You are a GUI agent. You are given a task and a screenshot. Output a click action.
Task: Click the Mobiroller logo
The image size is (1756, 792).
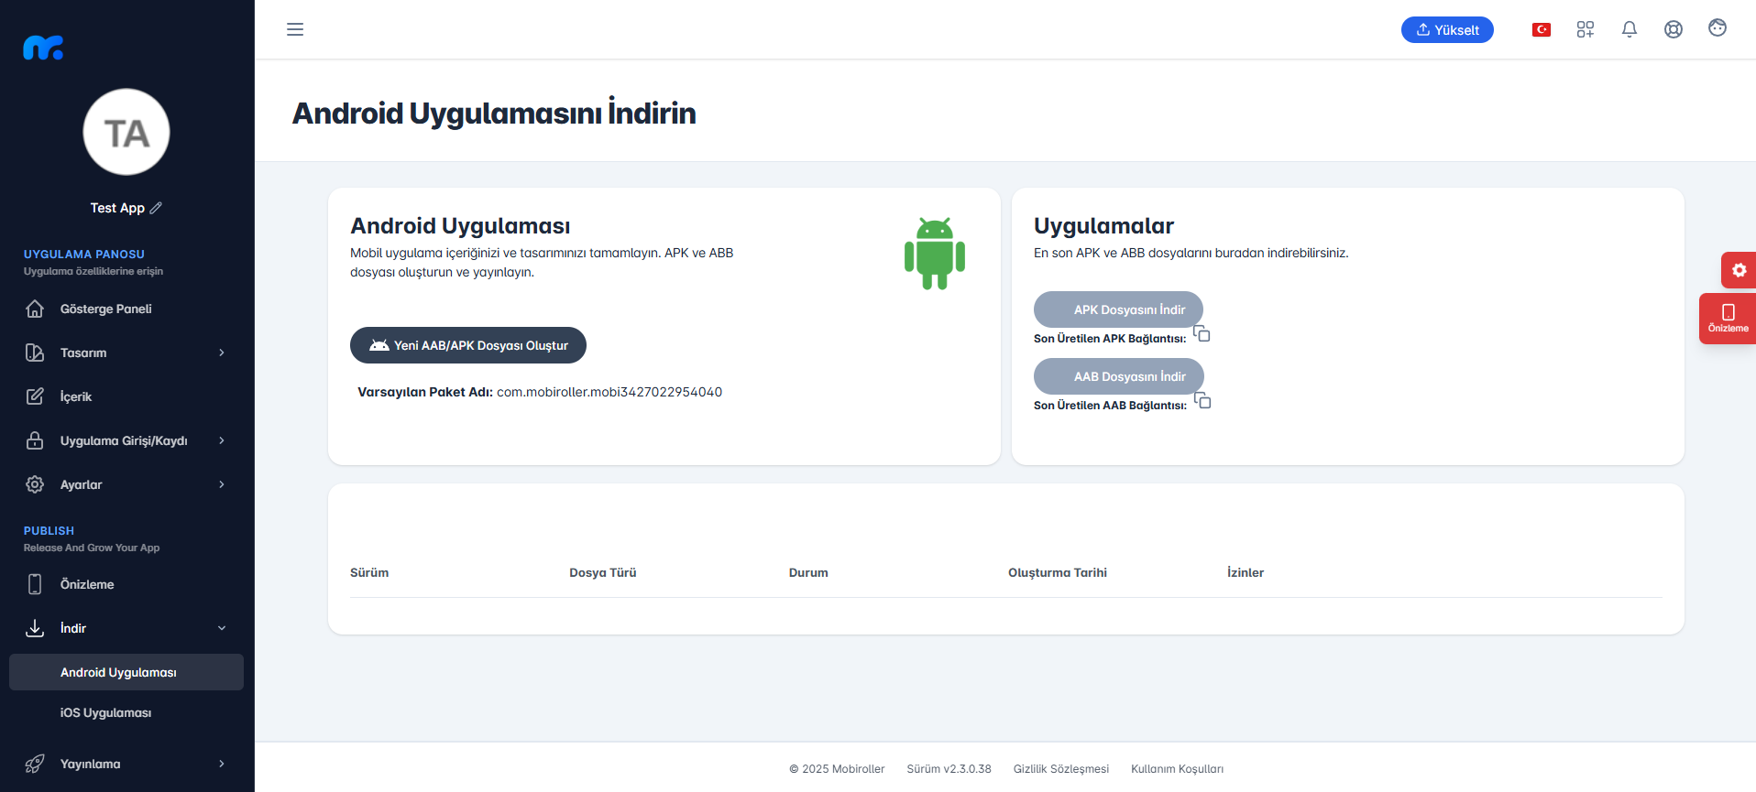[x=43, y=48]
